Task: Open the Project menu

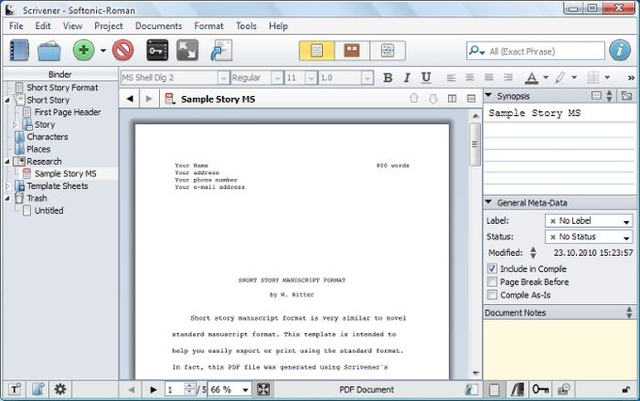Action: [x=108, y=26]
